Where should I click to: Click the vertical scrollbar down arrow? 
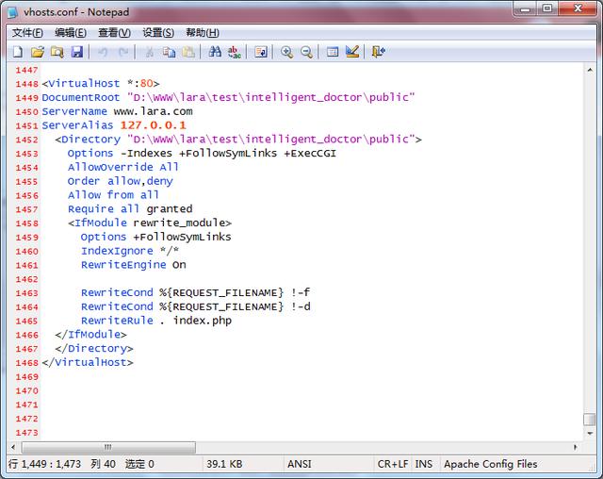point(589,432)
